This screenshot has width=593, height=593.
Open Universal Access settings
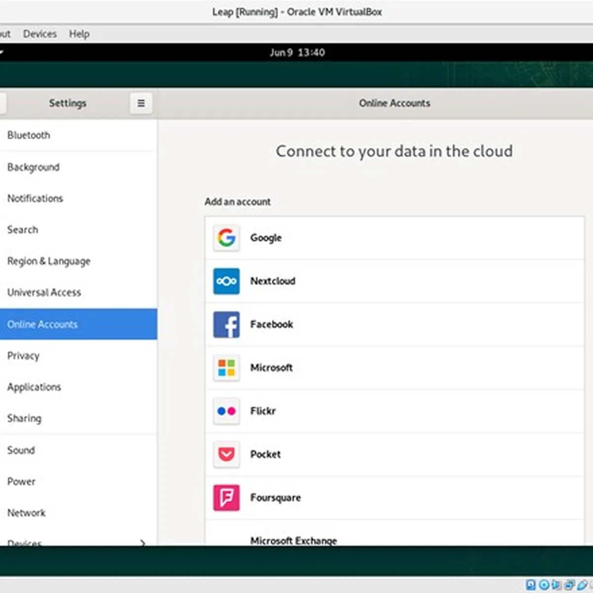[x=79, y=293]
